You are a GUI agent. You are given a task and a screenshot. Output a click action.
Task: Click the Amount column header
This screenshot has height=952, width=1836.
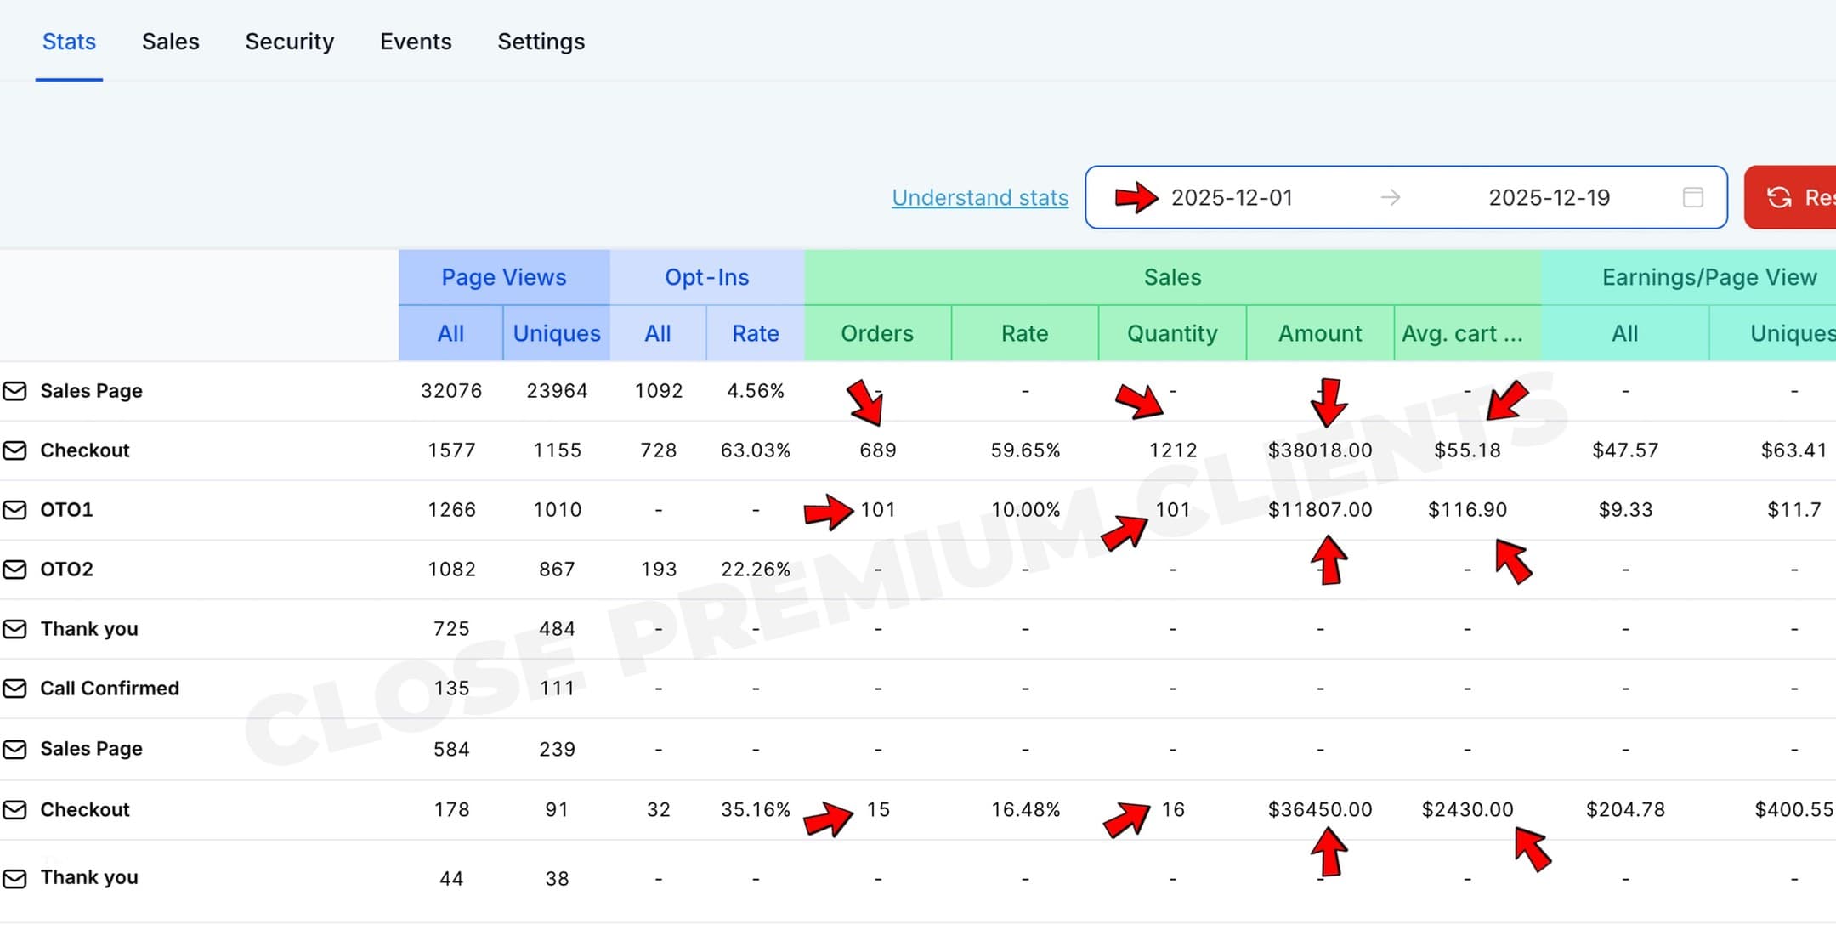(x=1320, y=333)
